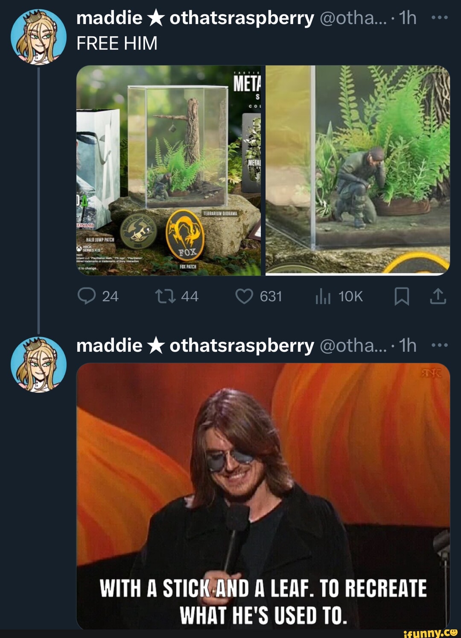Image resolution: width=461 pixels, height=638 pixels.
Task: Click the FREE HIM tweet text
Action: pyautogui.click(x=117, y=43)
